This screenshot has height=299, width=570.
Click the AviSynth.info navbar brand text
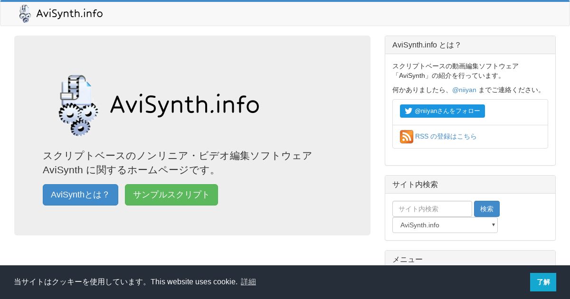coord(69,14)
